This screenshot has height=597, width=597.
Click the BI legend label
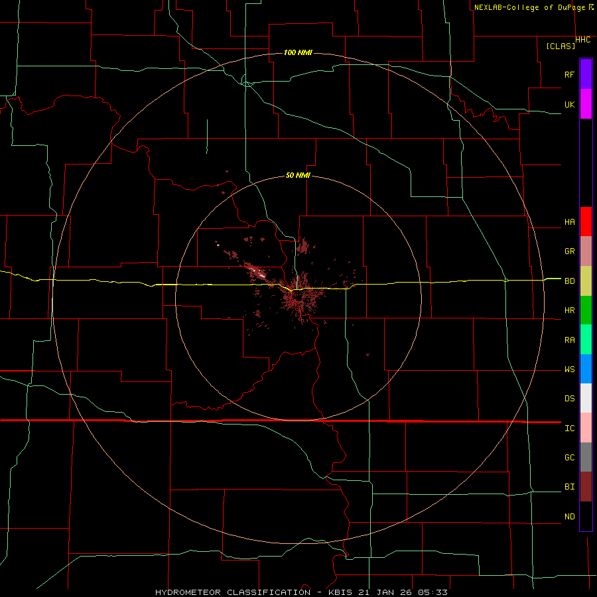tap(570, 487)
